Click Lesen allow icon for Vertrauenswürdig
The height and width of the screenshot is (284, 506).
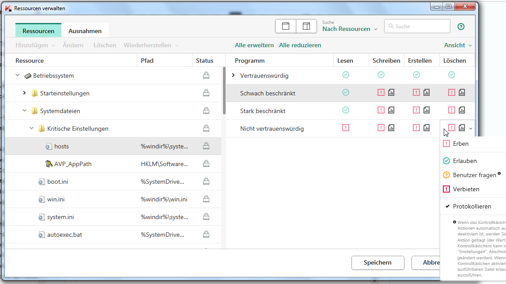coord(346,75)
